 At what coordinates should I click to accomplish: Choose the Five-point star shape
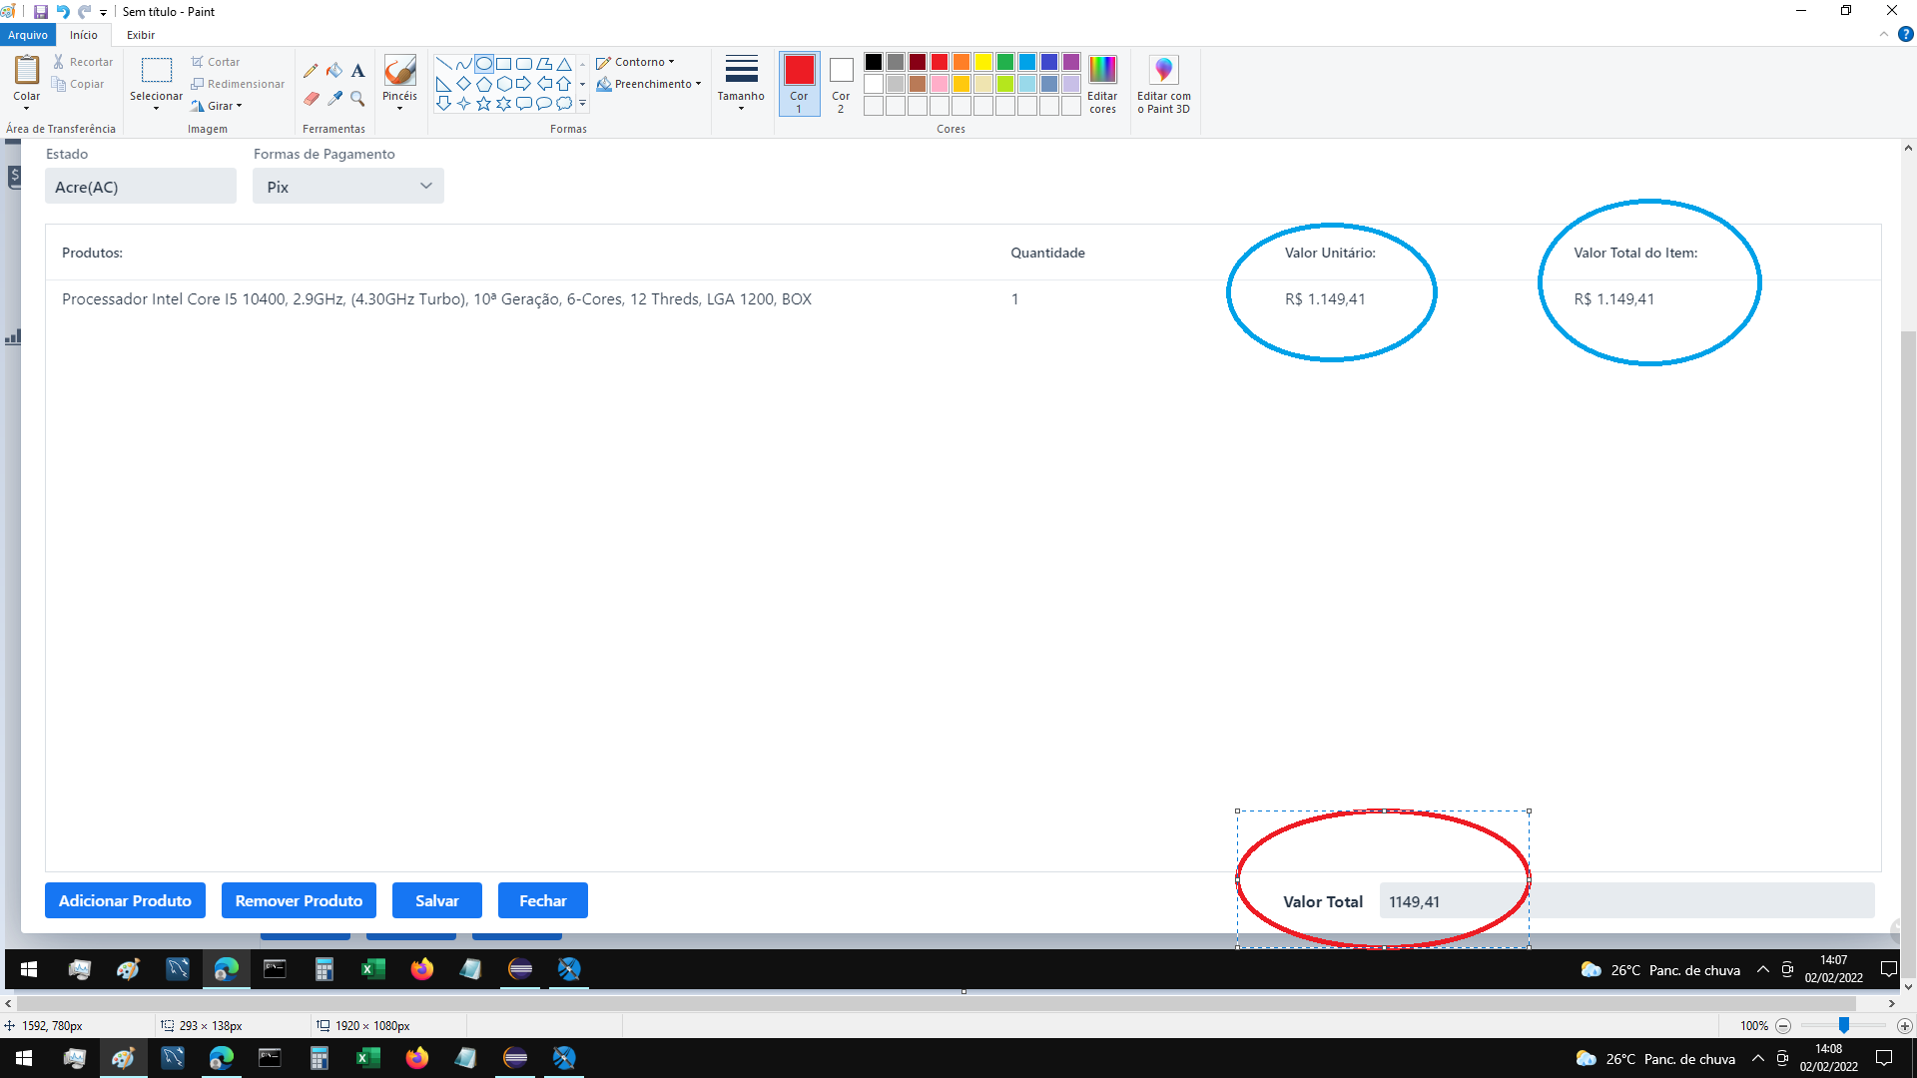click(483, 104)
